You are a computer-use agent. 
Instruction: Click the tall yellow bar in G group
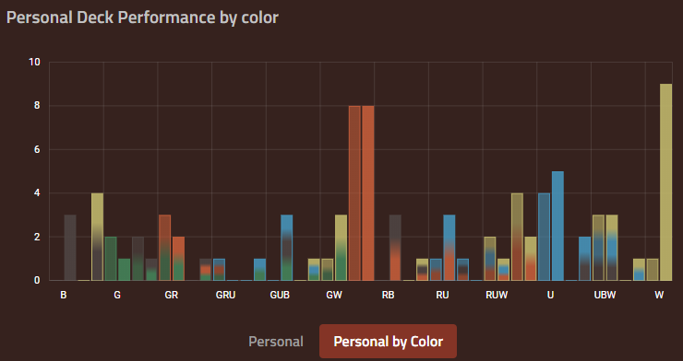[98, 237]
